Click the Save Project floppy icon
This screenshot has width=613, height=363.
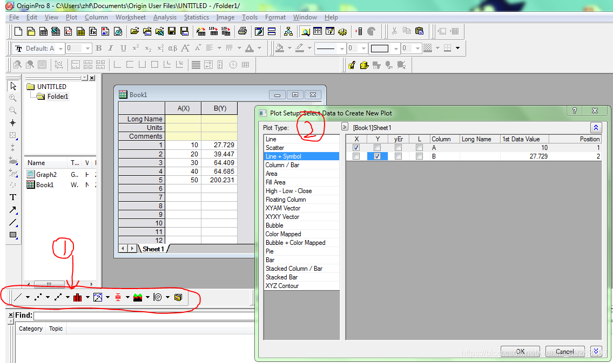[x=172, y=32]
